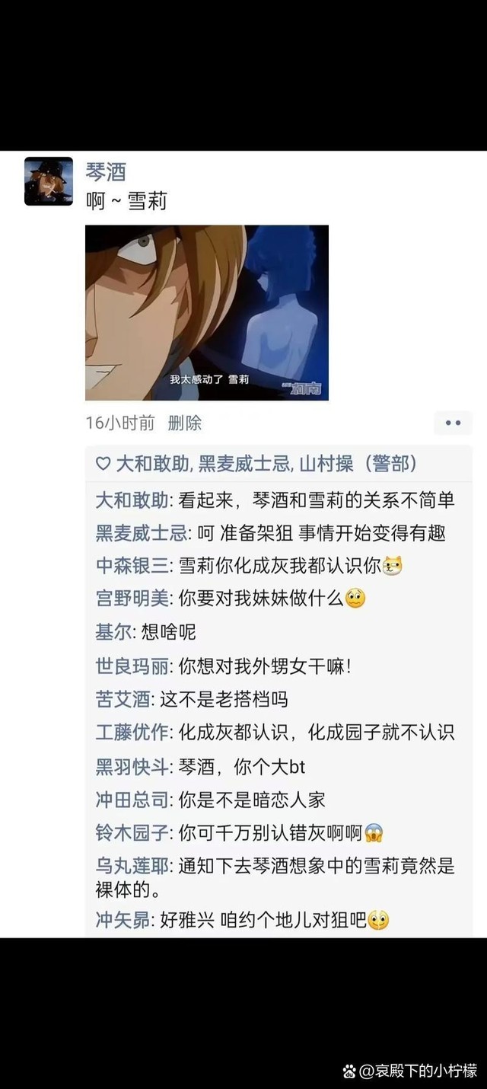Tap commenter name 工藤优作
Image resolution: width=487 pixels, height=1089 pixels.
132,733
